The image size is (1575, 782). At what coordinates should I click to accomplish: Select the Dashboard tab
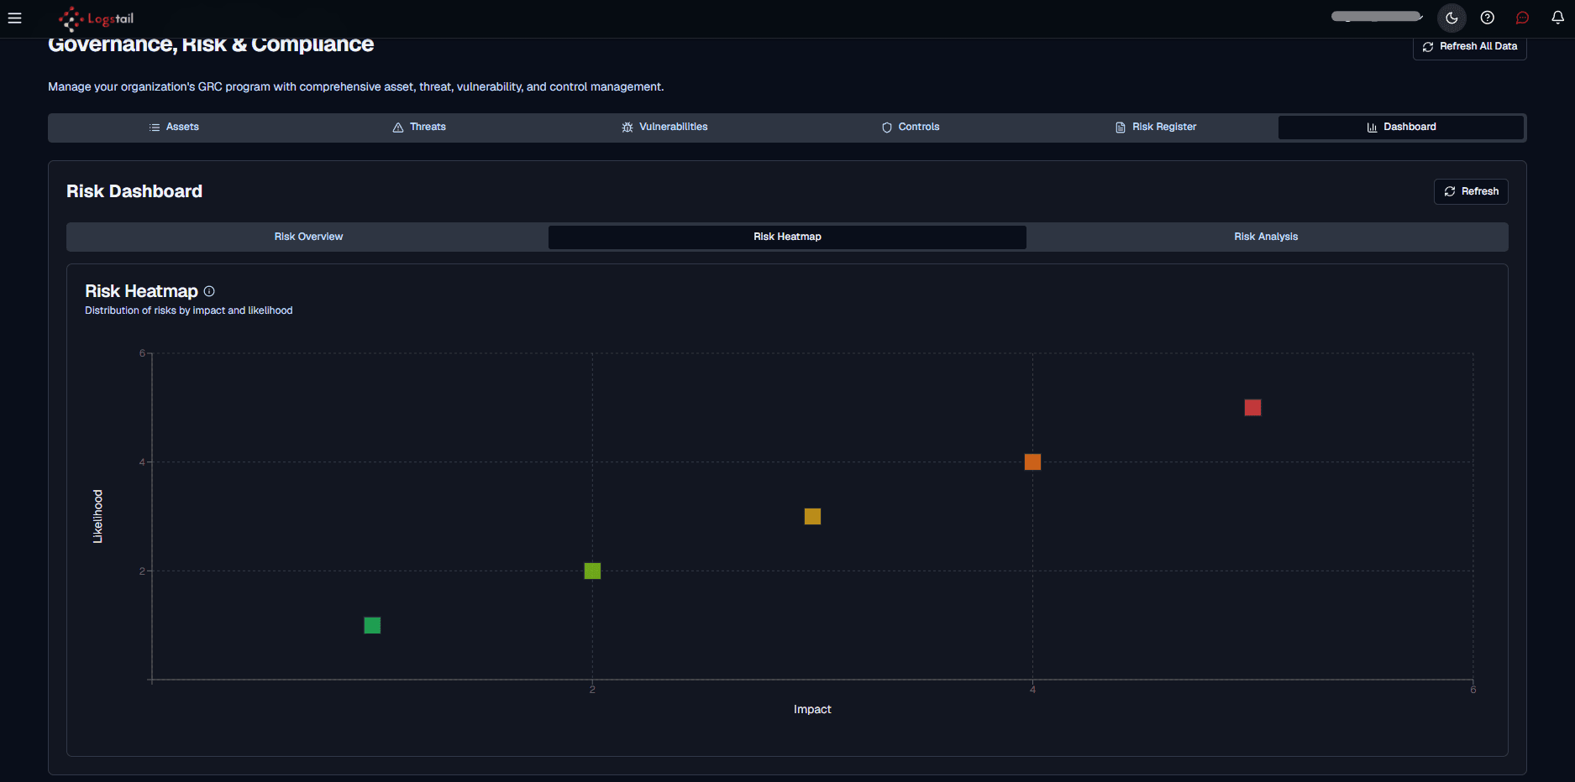pyautogui.click(x=1401, y=127)
